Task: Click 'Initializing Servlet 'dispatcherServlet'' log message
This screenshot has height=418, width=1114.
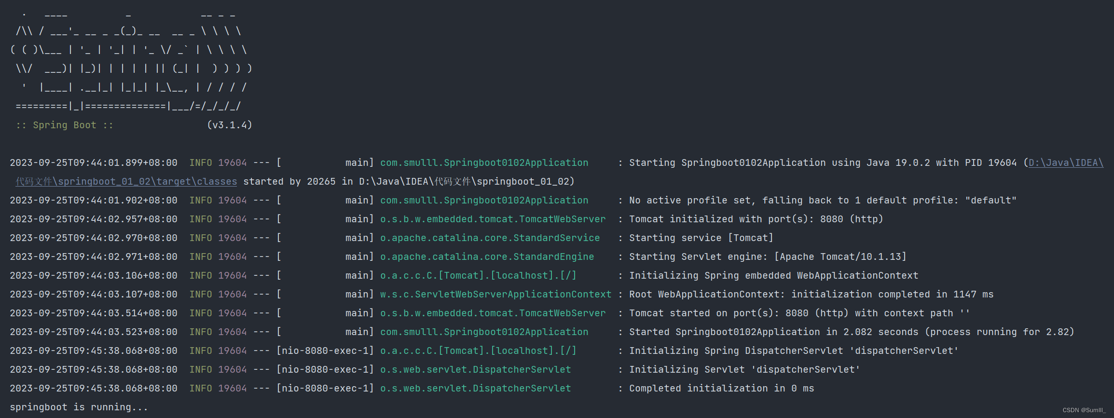Action: tap(744, 370)
